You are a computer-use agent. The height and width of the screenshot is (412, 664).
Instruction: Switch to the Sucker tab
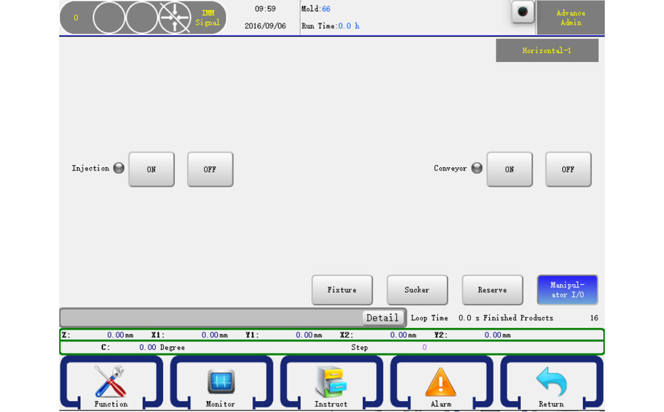coord(417,290)
